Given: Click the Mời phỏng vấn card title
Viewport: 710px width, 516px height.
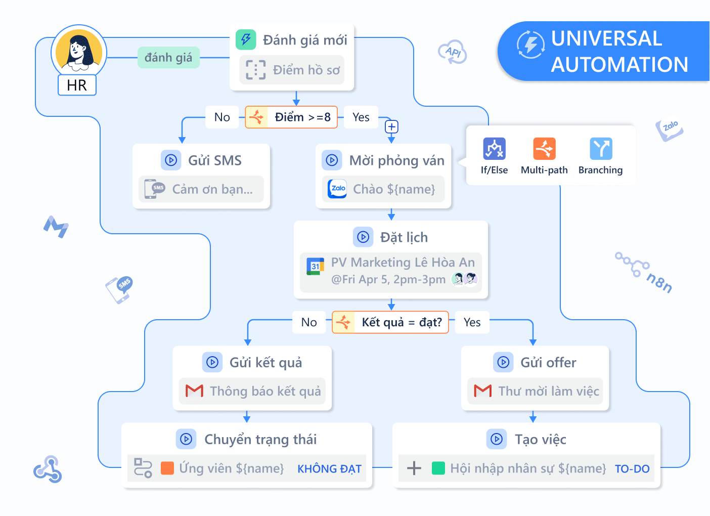Looking at the screenshot, I should point(397,161).
